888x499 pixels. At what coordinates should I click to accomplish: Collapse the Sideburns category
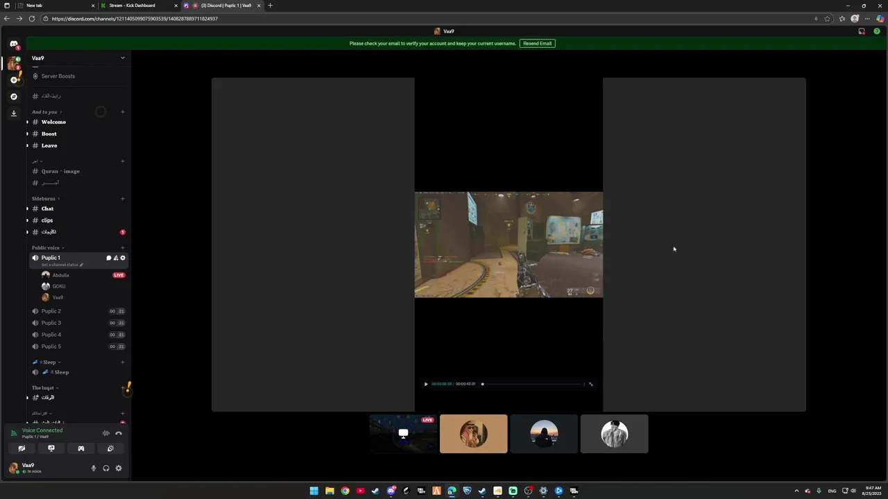click(45, 199)
